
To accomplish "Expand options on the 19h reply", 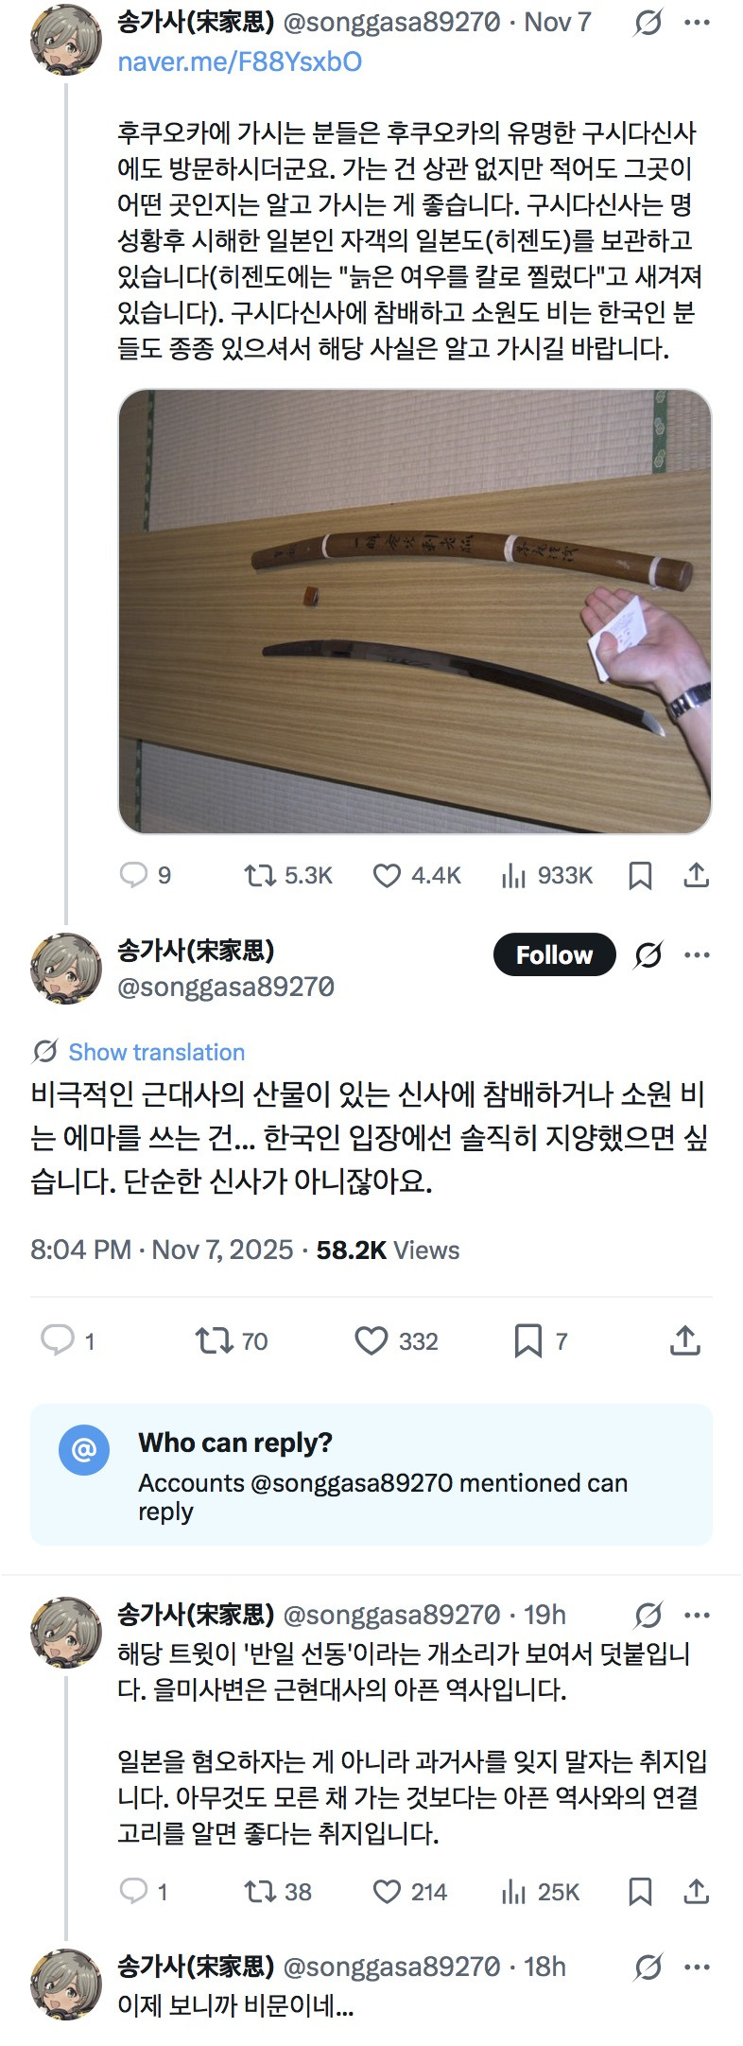I will 698,1615.
